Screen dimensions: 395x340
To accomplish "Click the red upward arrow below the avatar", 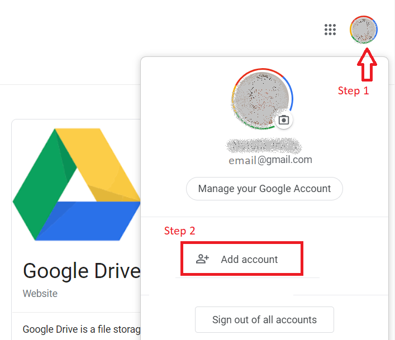I will [x=367, y=64].
